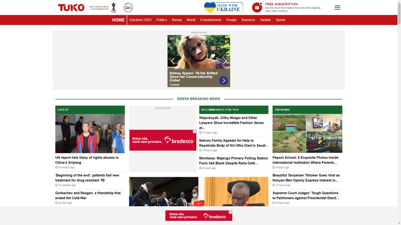
Task: Click the '43 minutes ago' timestamp
Action: [67, 185]
